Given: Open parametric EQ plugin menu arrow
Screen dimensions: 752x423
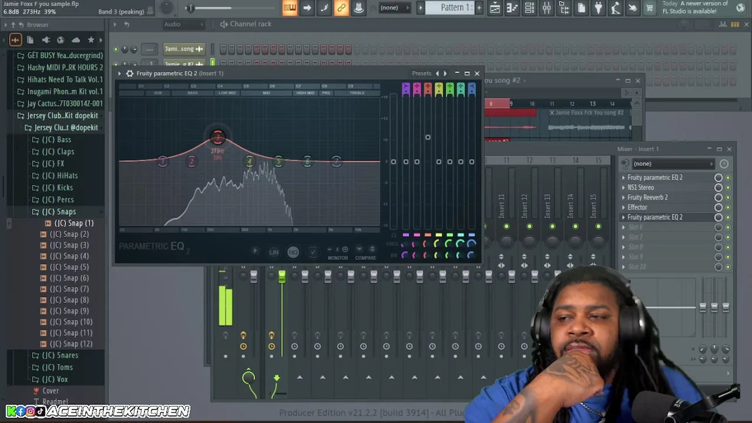Looking at the screenshot, I should tap(119, 73).
